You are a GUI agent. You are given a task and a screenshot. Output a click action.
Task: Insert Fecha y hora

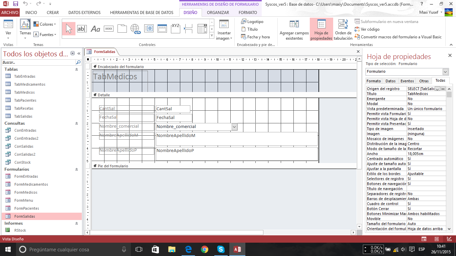point(255,37)
